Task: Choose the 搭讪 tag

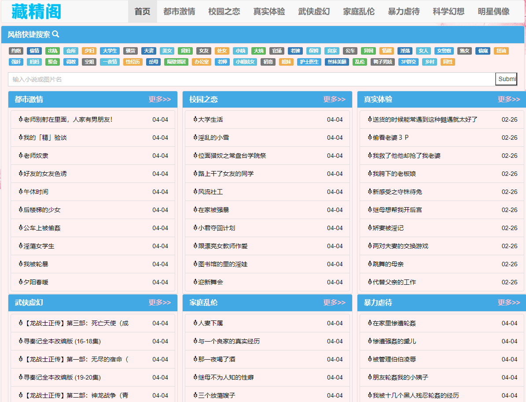Action: coord(501,51)
